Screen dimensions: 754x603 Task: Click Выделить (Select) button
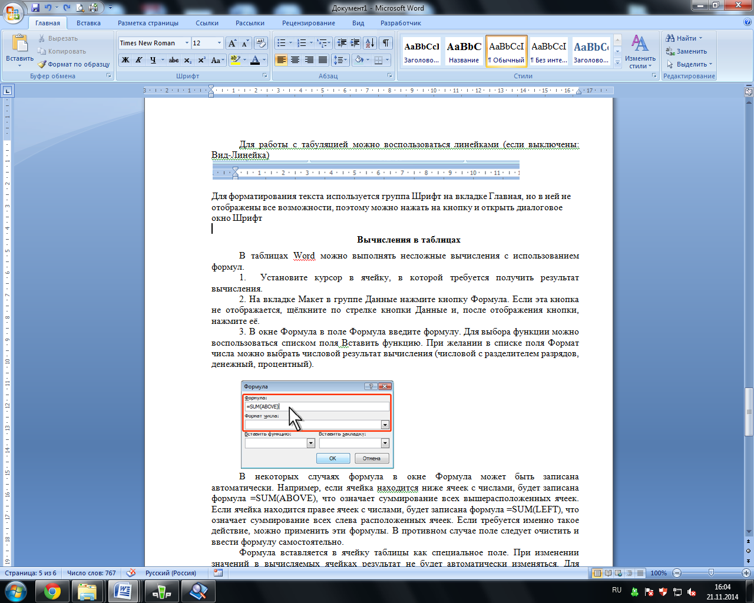tap(689, 64)
